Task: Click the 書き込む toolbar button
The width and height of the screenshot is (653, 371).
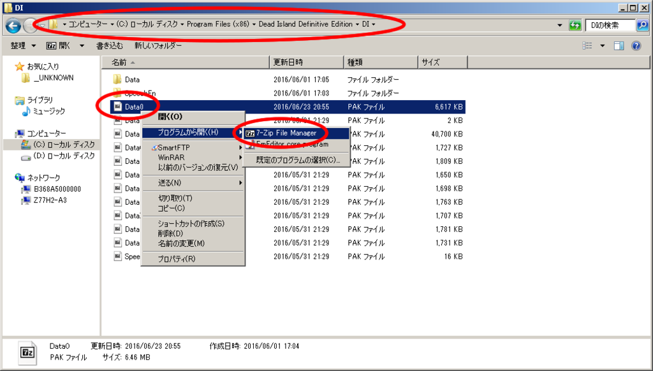Action: pos(110,45)
